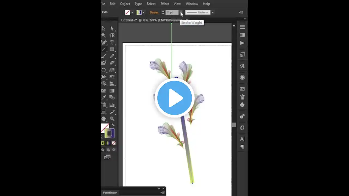This screenshot has width=349, height=196.
Task: Select the Blend tool
Action: [112, 97]
